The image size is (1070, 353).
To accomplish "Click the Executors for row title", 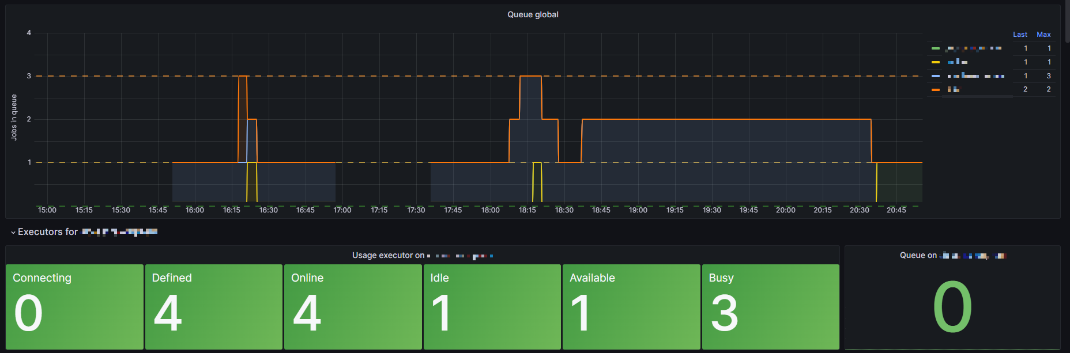I will 88,232.
